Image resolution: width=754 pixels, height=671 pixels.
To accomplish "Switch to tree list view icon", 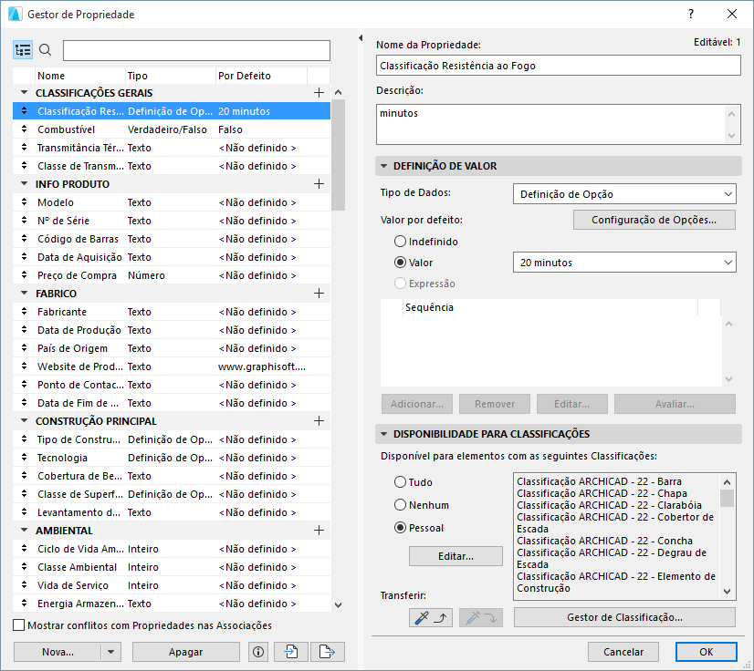I will tap(23, 50).
